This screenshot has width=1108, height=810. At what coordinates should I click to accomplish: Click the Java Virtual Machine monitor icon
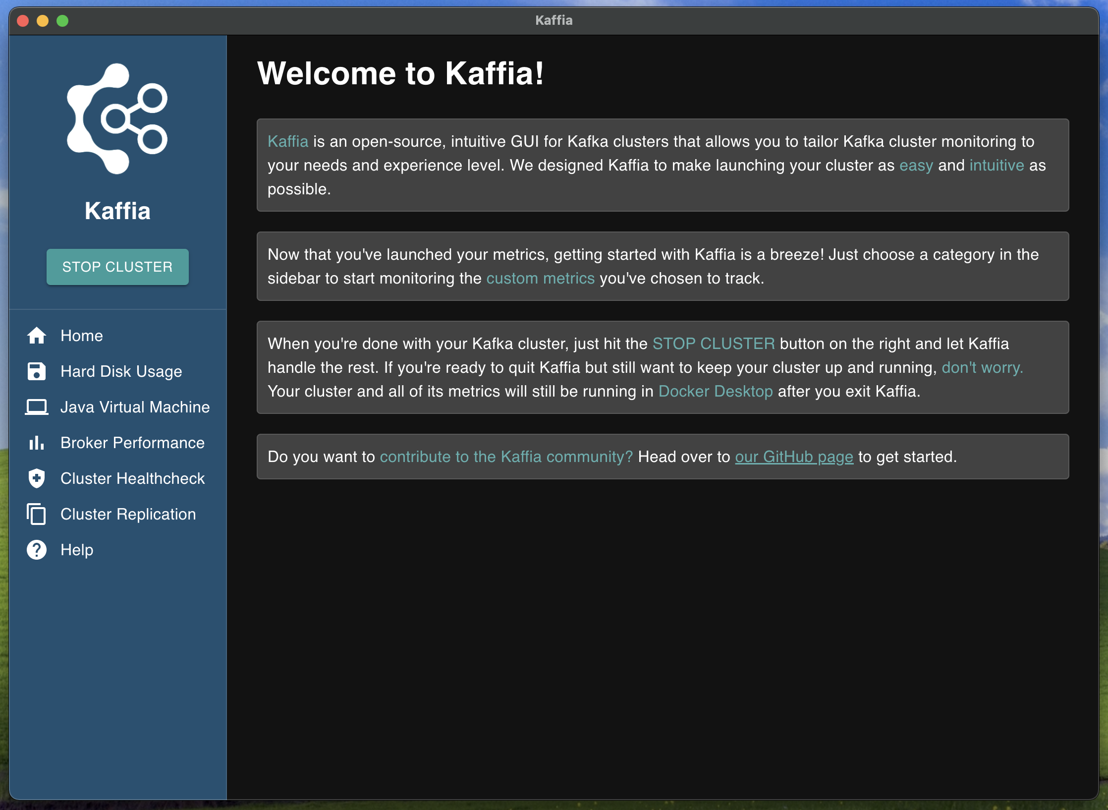tap(36, 407)
